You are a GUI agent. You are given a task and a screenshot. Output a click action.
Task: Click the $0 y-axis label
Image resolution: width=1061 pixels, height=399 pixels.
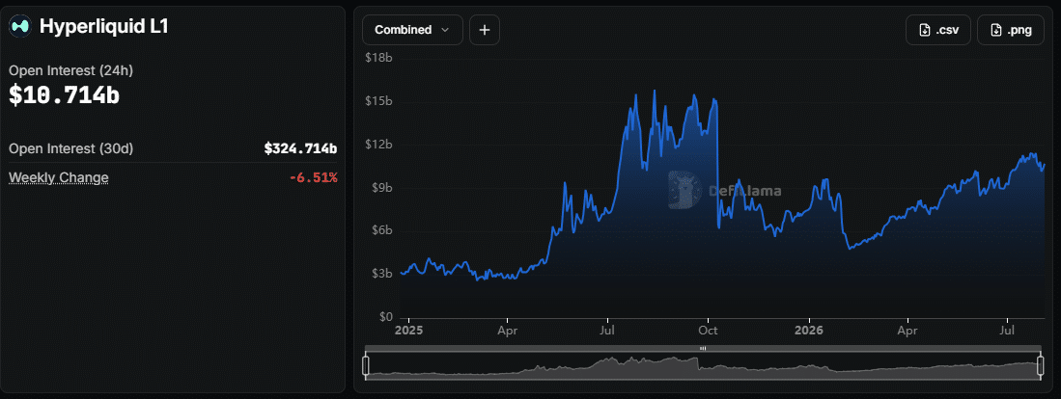386,317
